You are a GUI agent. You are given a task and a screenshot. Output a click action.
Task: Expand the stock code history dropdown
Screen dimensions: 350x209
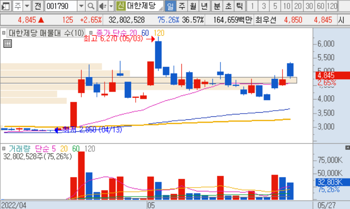pyautogui.click(x=81, y=6)
